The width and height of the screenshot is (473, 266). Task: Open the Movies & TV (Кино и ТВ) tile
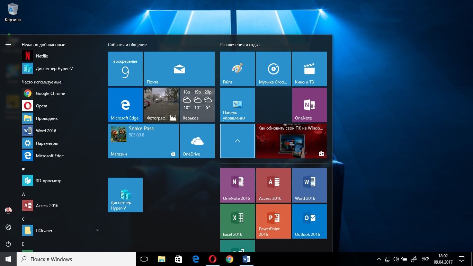310,69
